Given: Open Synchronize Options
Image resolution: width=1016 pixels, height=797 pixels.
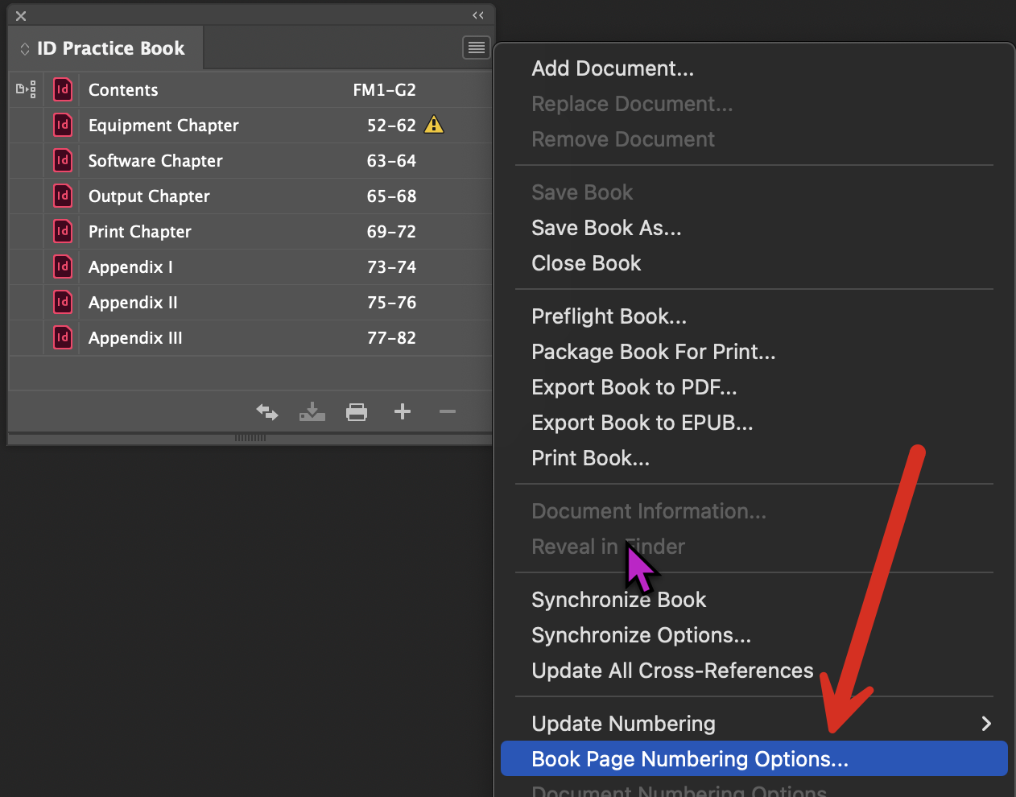Looking at the screenshot, I should coord(641,634).
